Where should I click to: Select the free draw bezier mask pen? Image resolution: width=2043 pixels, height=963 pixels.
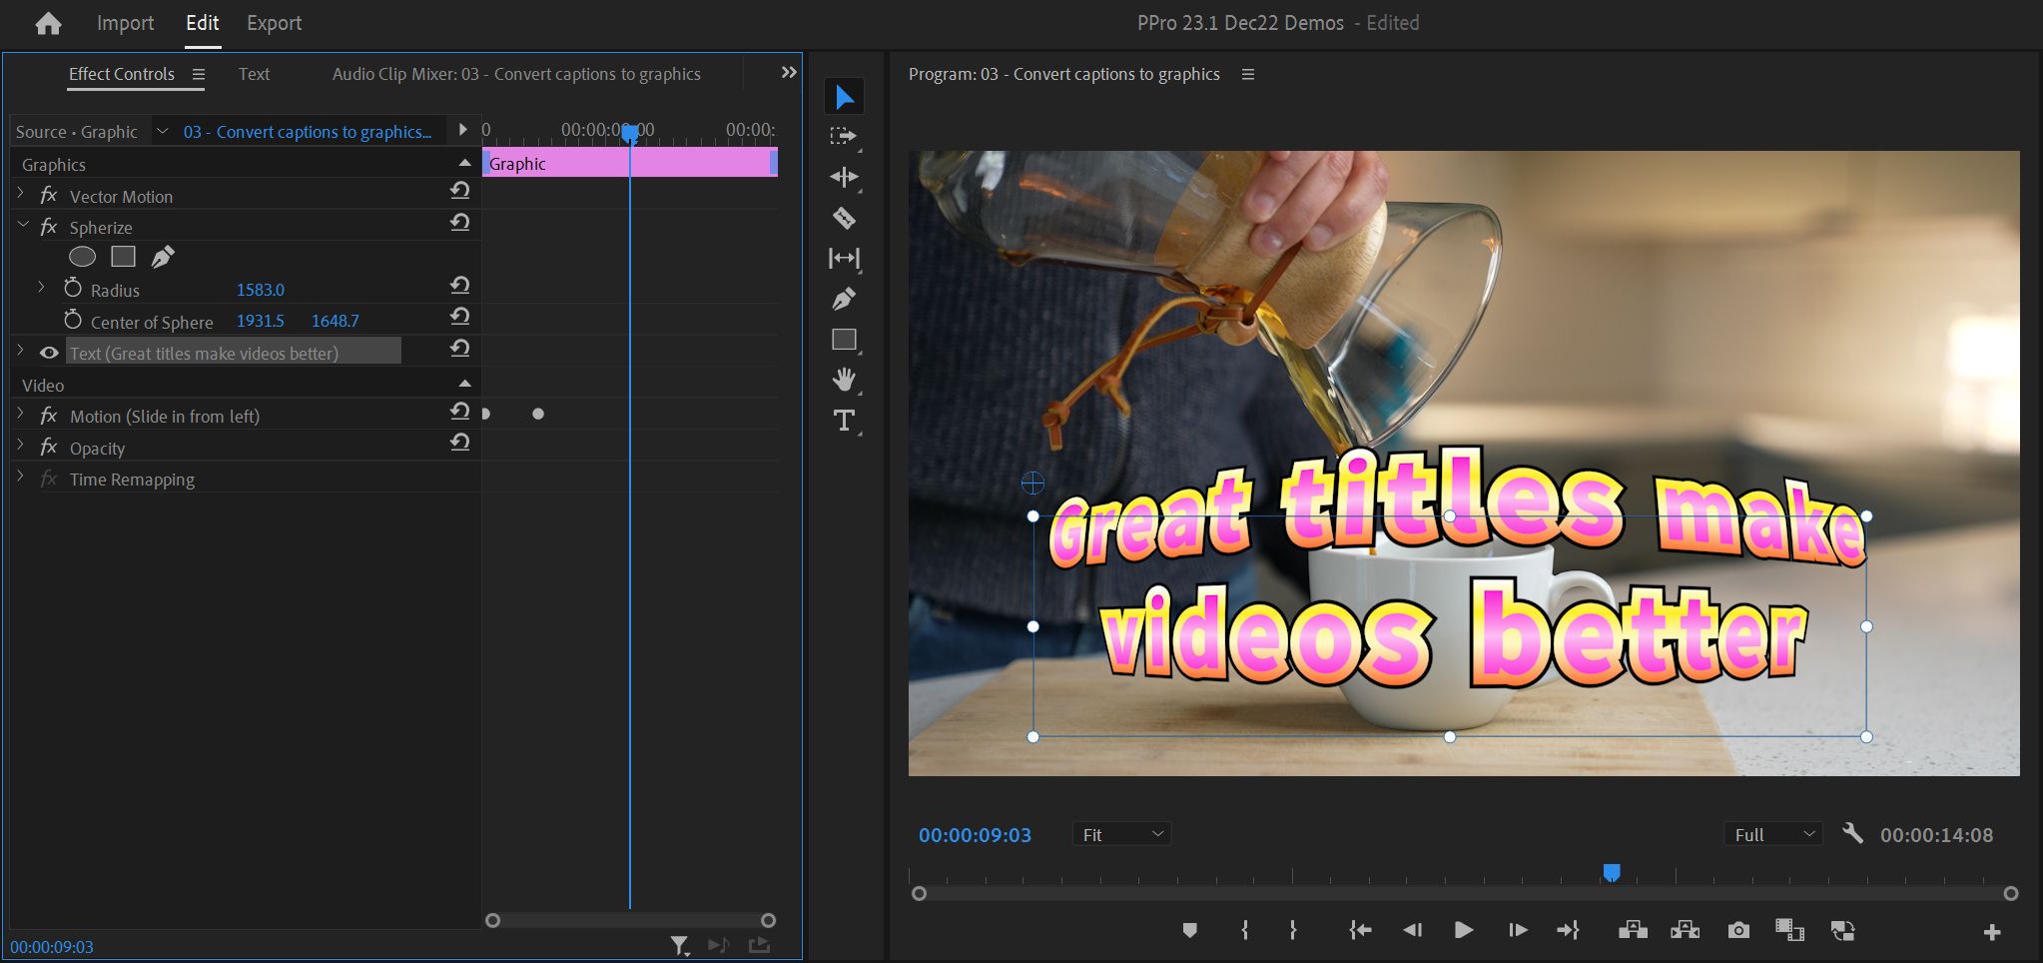(163, 257)
